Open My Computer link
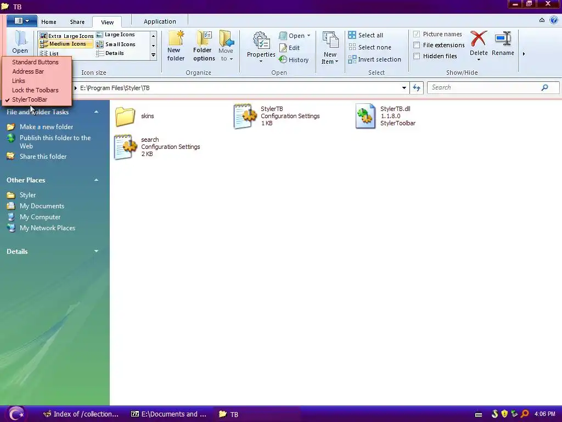Image resolution: width=562 pixels, height=422 pixels. [40, 217]
